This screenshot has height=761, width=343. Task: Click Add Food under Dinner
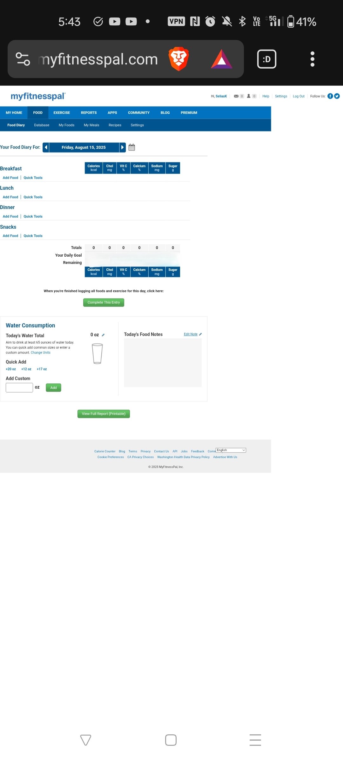pyautogui.click(x=10, y=217)
